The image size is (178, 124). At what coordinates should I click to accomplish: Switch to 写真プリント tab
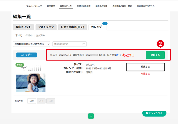pyautogui.click(x=23, y=27)
